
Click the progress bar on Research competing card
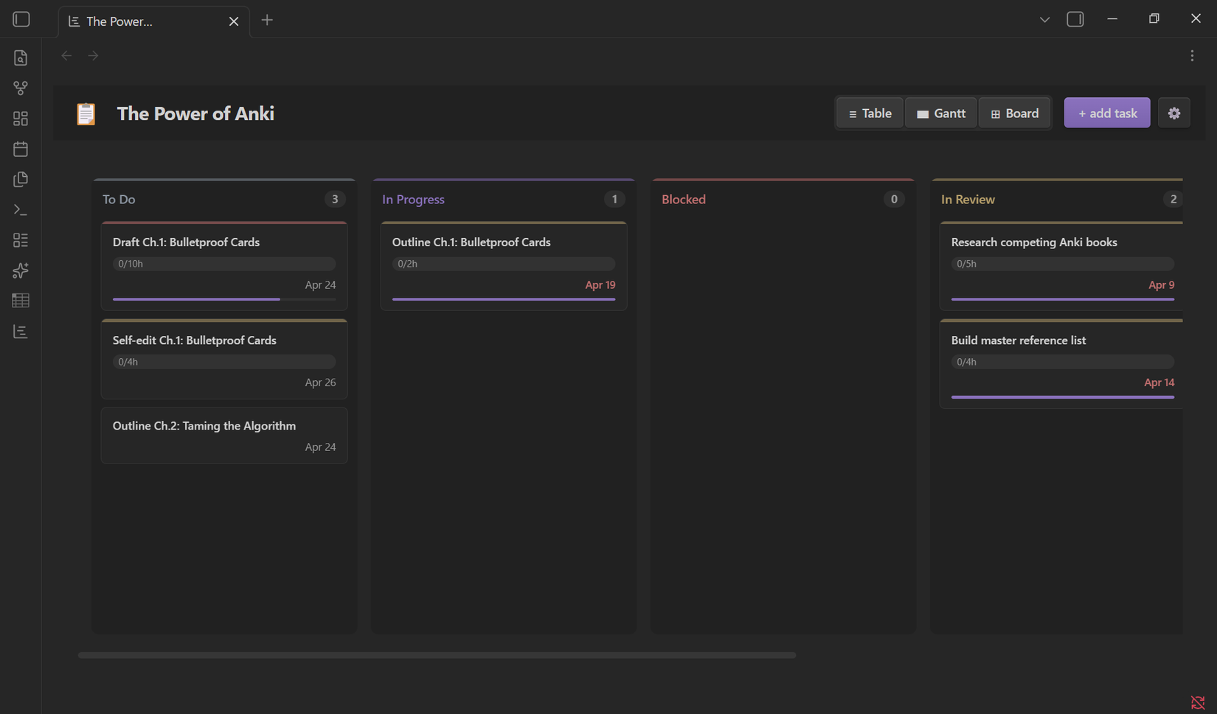(1063, 299)
